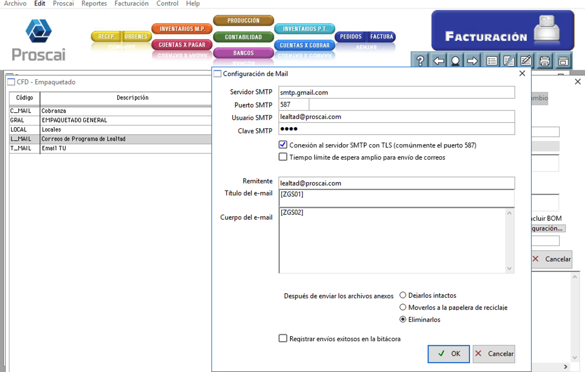
Task: Enable extended wait time for sending mail
Action: 283,157
